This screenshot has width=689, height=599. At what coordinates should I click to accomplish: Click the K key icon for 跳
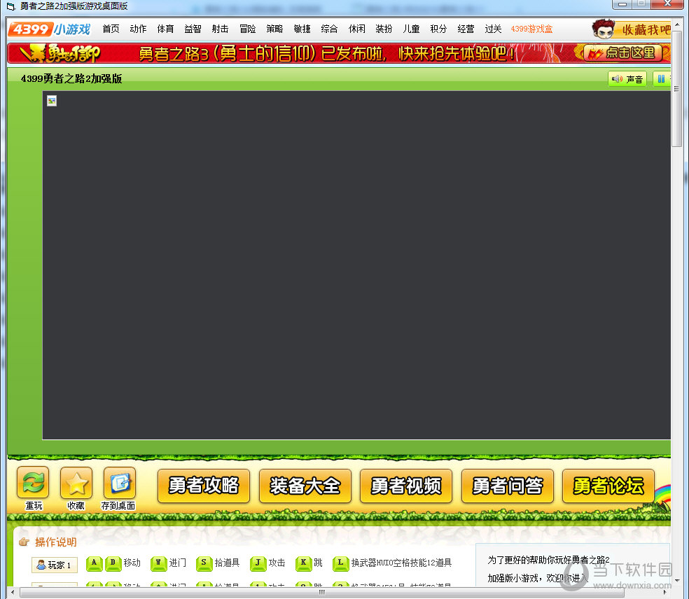303,563
